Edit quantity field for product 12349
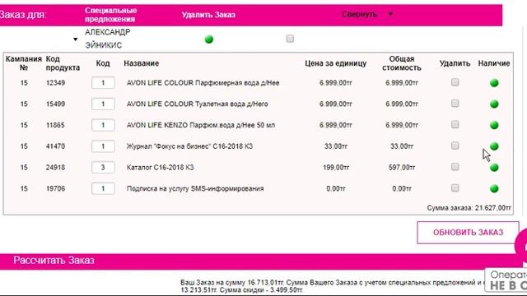This screenshot has height=296, width=527. (x=103, y=83)
